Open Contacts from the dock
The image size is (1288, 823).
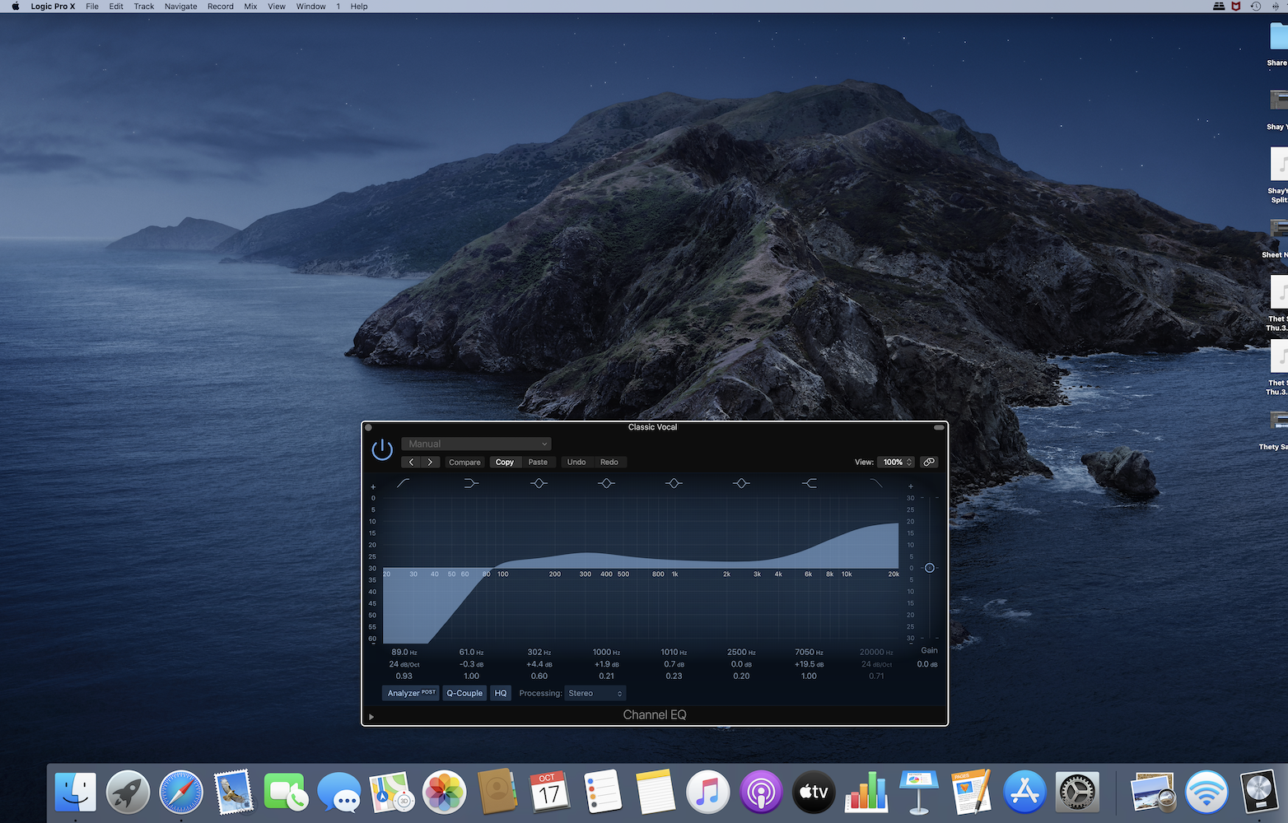(497, 793)
